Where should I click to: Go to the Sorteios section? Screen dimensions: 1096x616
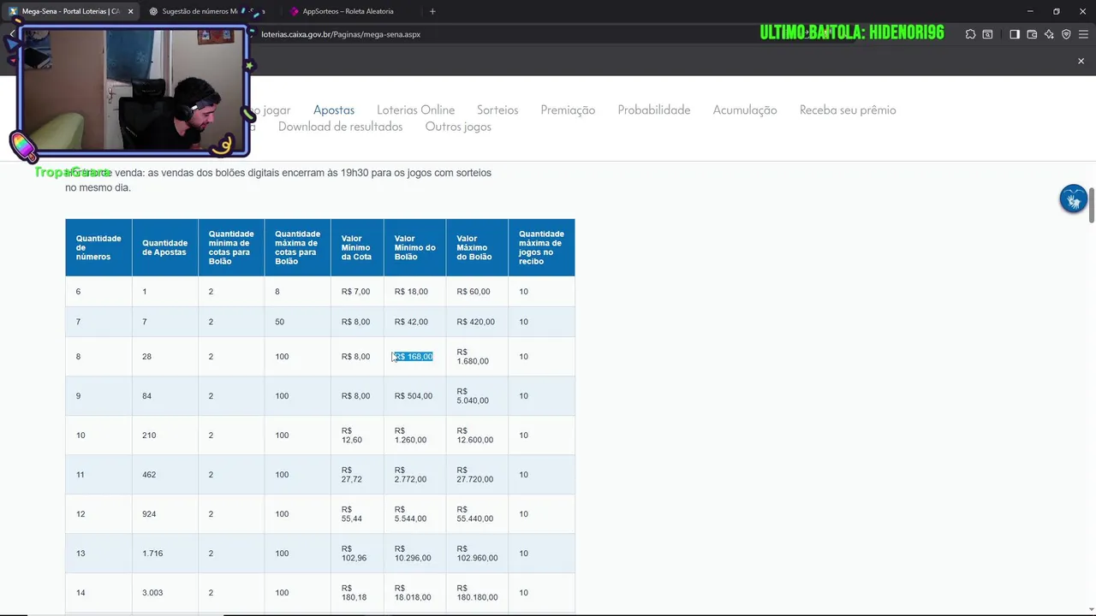pos(497,110)
